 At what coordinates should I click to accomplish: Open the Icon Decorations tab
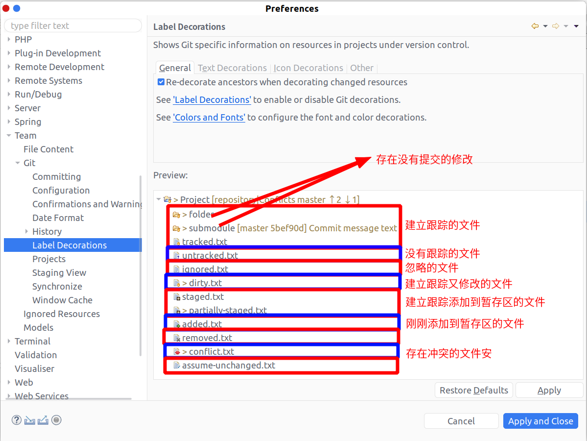(x=308, y=68)
